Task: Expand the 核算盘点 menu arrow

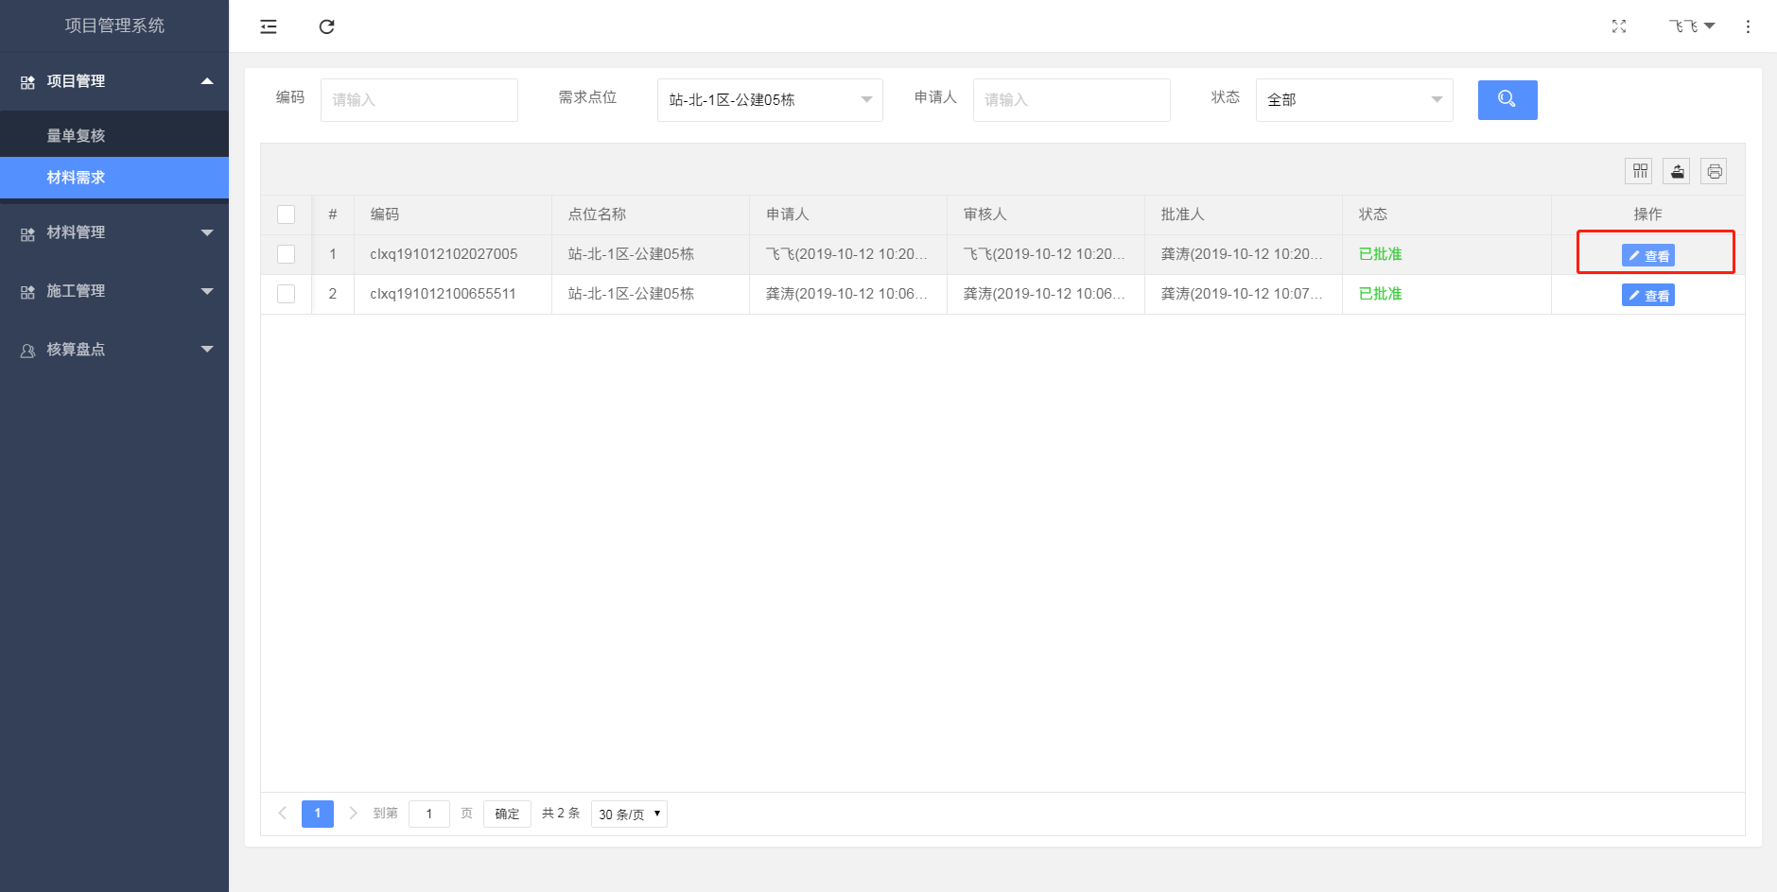Action: 207,350
